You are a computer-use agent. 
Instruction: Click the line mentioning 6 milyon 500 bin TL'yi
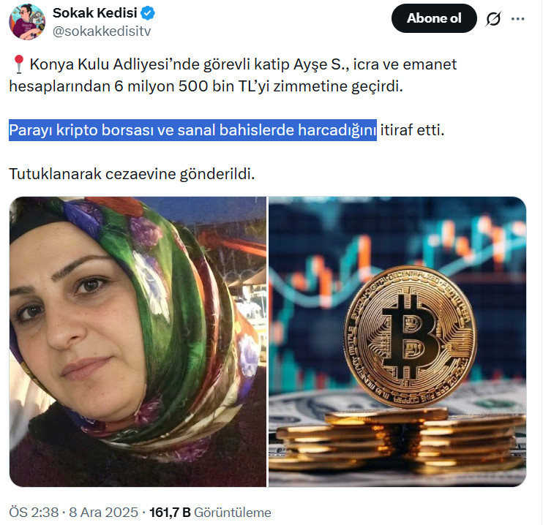pyautogui.click(x=206, y=86)
